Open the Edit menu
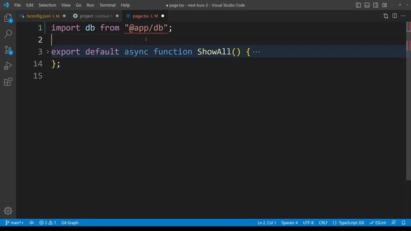The image size is (411, 231). coord(30,5)
